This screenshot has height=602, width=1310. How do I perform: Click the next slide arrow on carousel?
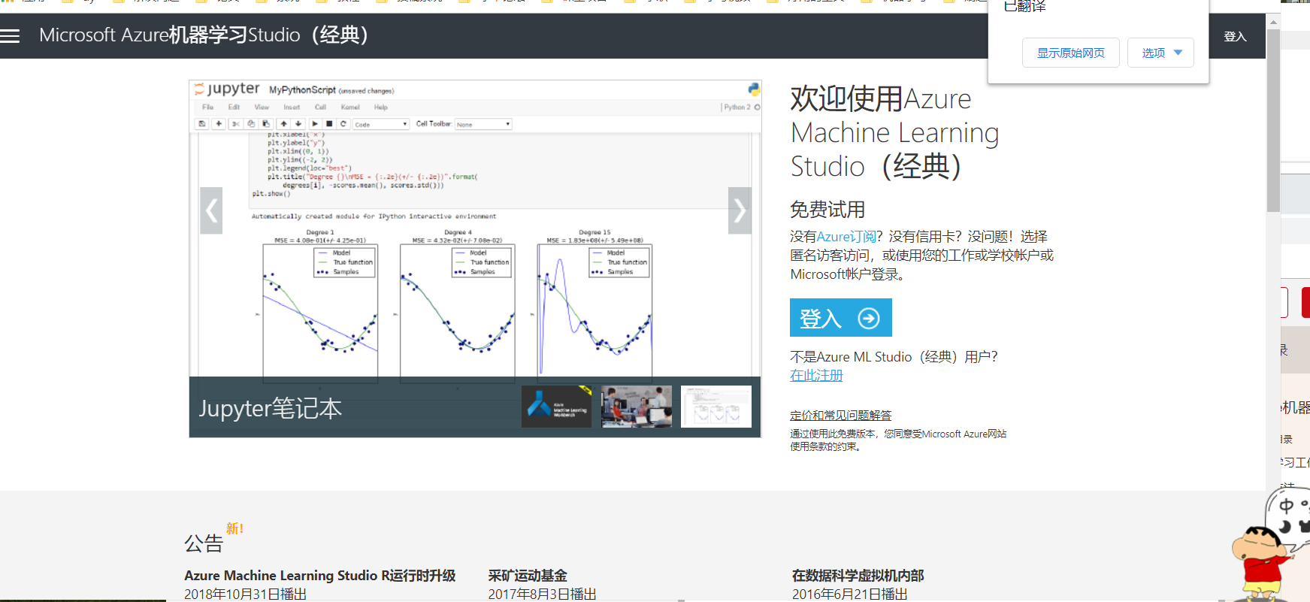[740, 210]
